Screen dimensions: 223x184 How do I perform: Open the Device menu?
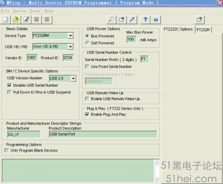(x=20, y=11)
